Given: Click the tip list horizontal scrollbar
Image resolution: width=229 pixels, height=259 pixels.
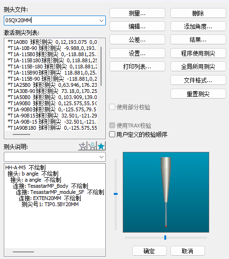Looking at the screenshot, I should [x=22, y=134].
